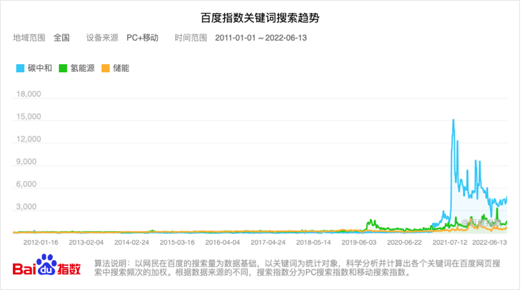Toggle the 储能 legend text

[121, 68]
